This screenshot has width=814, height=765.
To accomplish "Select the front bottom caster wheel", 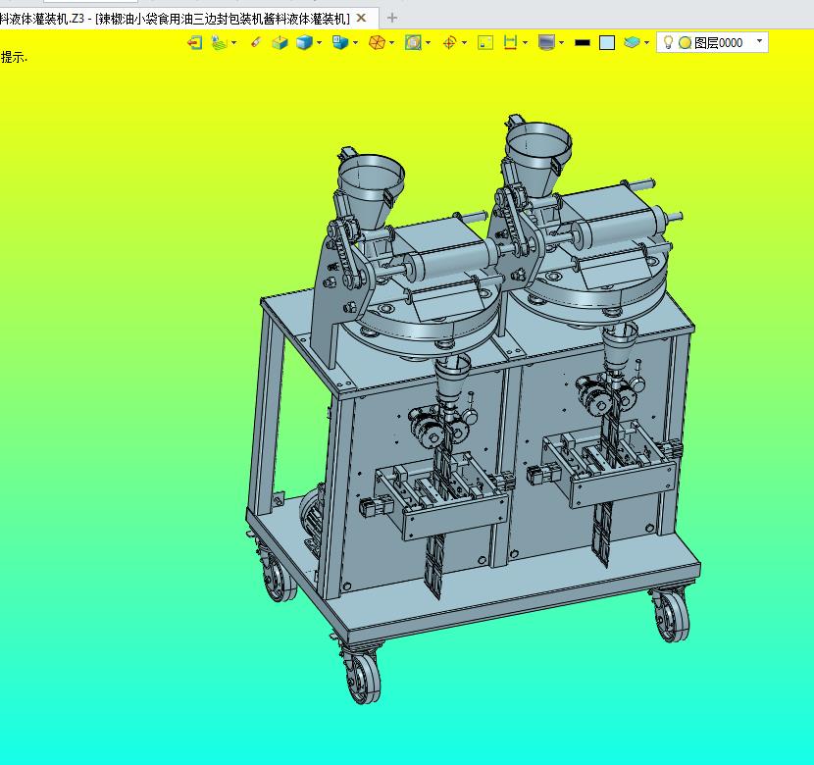I will (363, 677).
